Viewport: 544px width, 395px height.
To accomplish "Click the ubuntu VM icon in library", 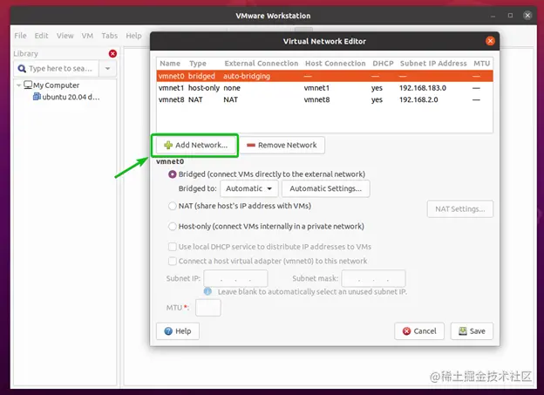I will point(37,97).
